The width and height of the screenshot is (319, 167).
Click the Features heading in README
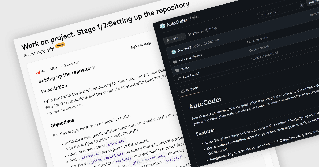pyautogui.click(x=205, y=131)
